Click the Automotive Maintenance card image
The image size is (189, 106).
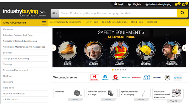click(x=177, y=93)
